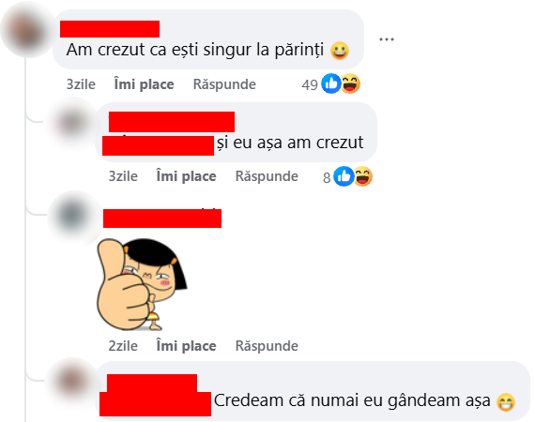Screen dimensions: 535x422
Task: Click the blue like reaction on 49-reaction comment
Action: click(x=331, y=83)
